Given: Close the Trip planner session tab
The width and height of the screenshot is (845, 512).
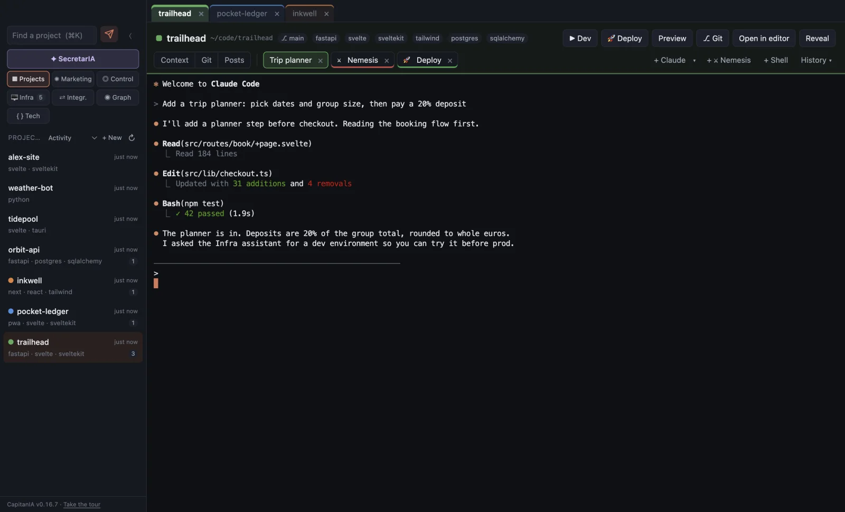Looking at the screenshot, I should point(320,61).
